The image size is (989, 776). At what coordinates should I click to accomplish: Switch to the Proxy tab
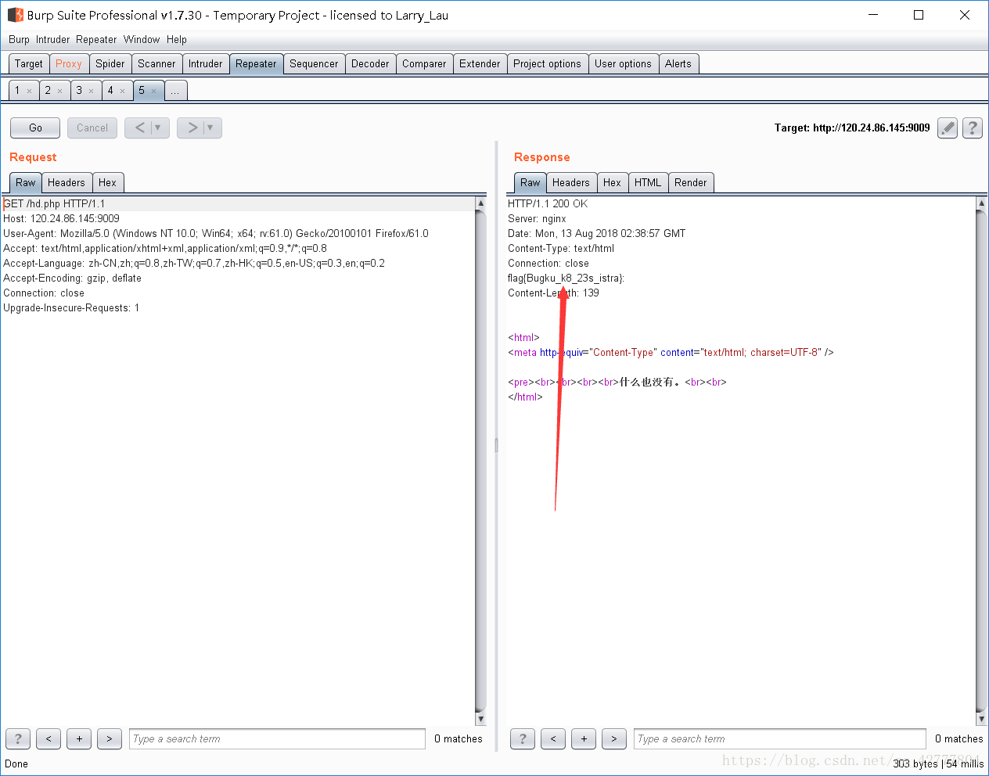[69, 63]
